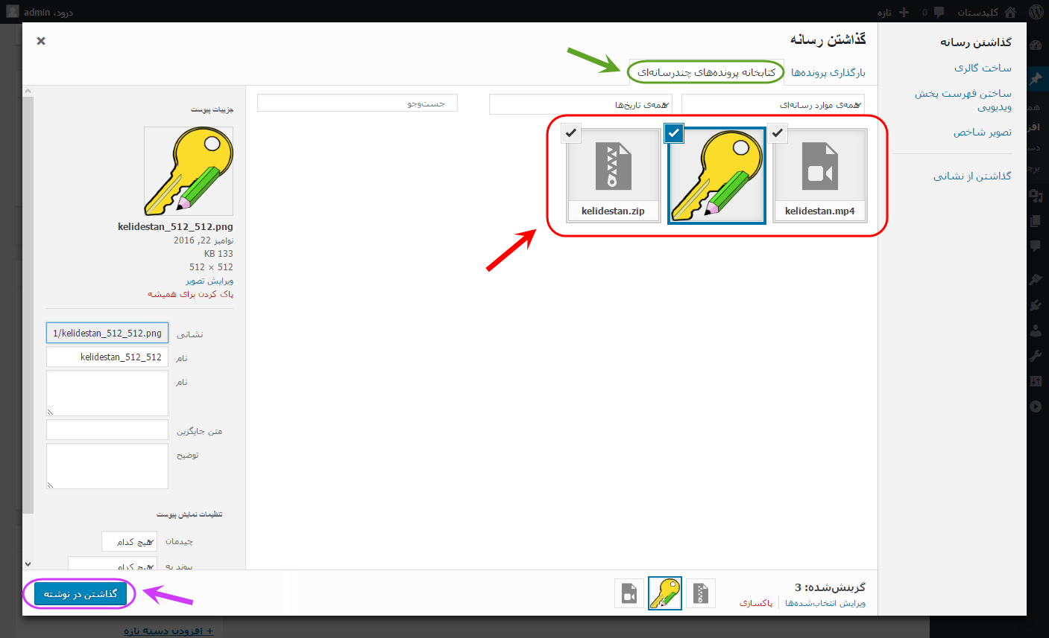Switch to بارگذاری پرونده‌ها tab

coord(828,72)
